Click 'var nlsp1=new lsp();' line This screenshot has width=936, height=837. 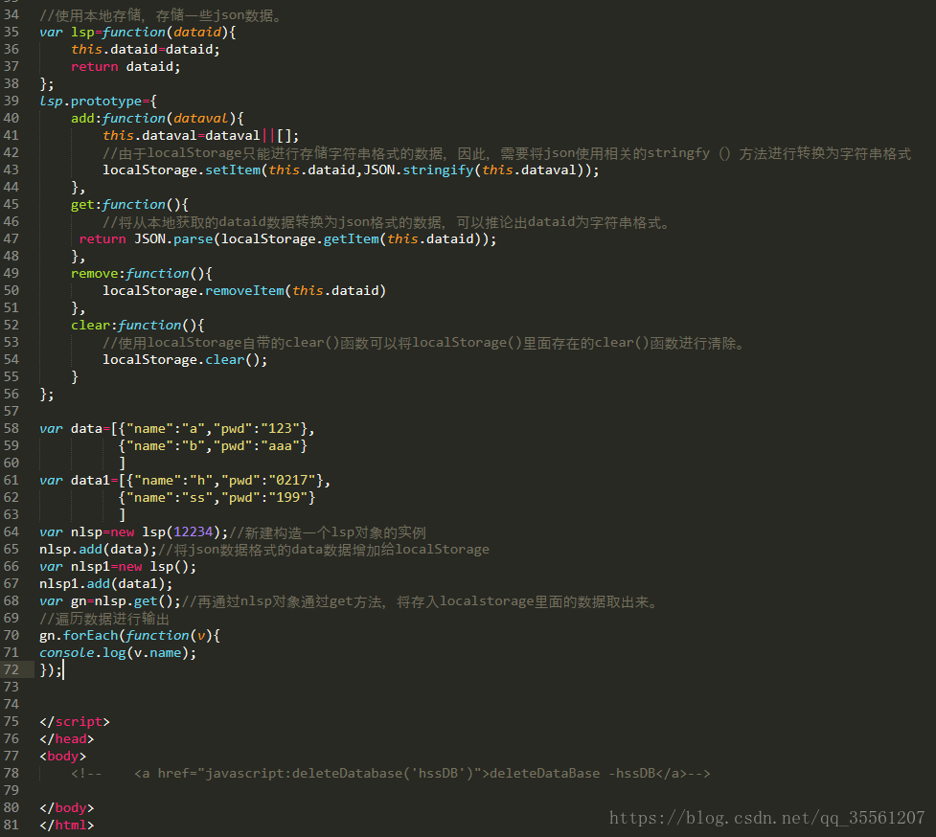(x=118, y=566)
